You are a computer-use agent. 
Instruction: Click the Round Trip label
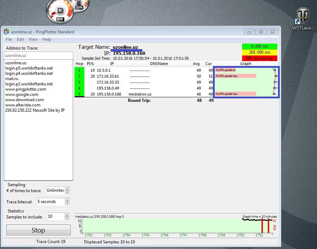139,100
